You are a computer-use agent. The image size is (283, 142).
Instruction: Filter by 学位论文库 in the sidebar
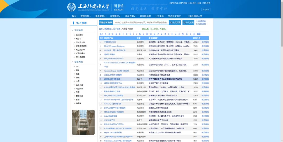coord(80,43)
